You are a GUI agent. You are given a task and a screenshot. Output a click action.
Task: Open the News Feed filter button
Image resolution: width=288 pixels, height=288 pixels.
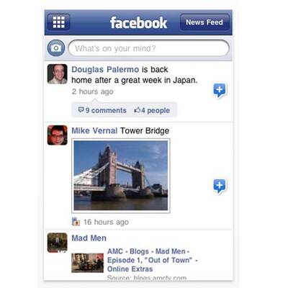coord(204,22)
